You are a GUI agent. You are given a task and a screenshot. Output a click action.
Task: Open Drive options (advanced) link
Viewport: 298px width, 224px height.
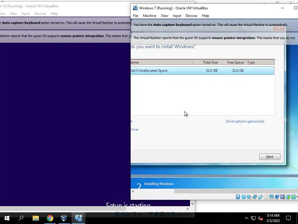click(x=245, y=121)
